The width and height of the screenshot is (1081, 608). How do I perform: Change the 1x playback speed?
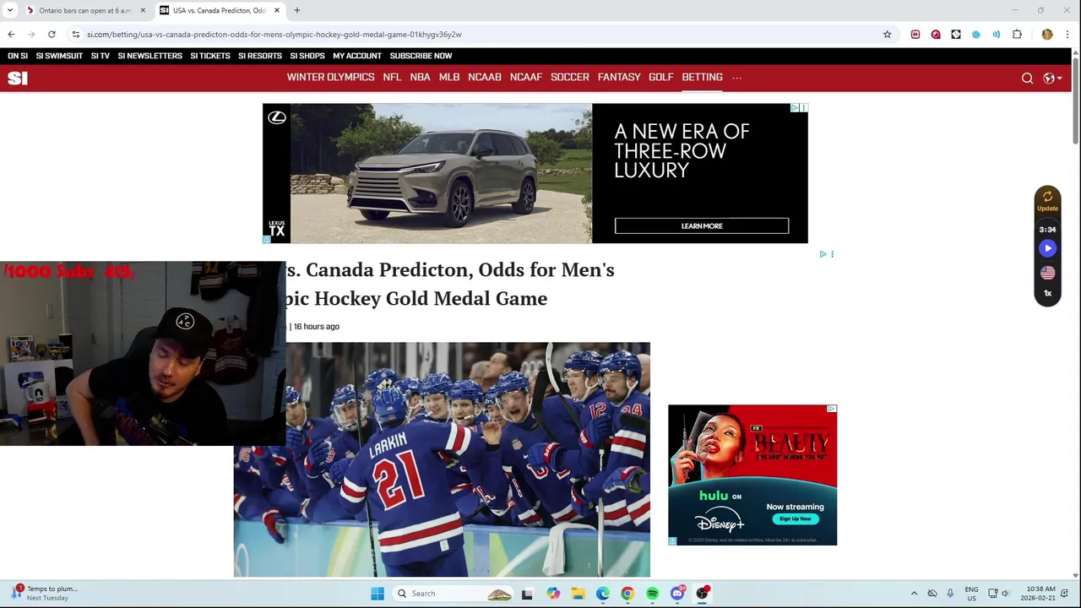[x=1047, y=294]
